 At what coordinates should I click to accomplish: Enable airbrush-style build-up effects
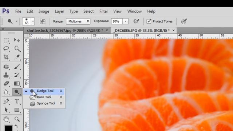pyautogui.click(x=136, y=21)
